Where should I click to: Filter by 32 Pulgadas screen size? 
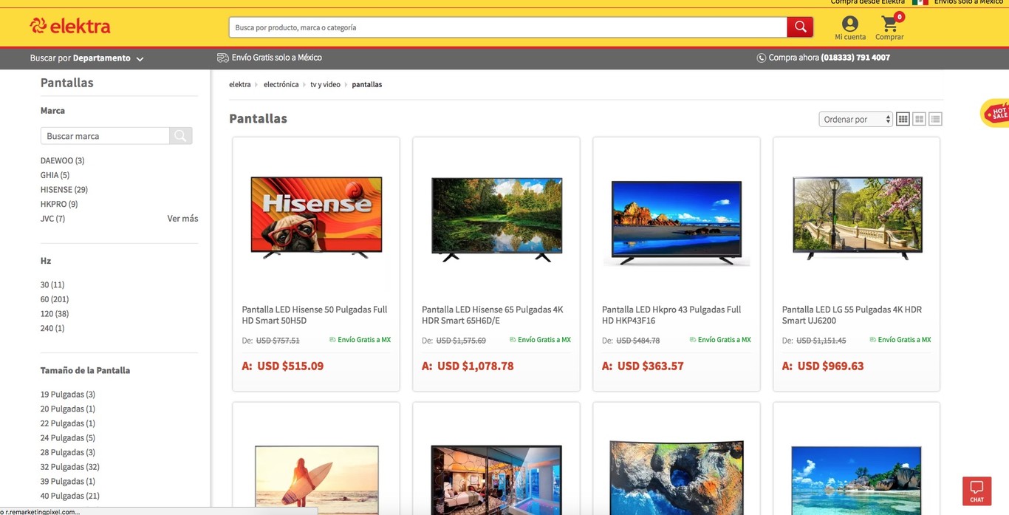tap(69, 466)
